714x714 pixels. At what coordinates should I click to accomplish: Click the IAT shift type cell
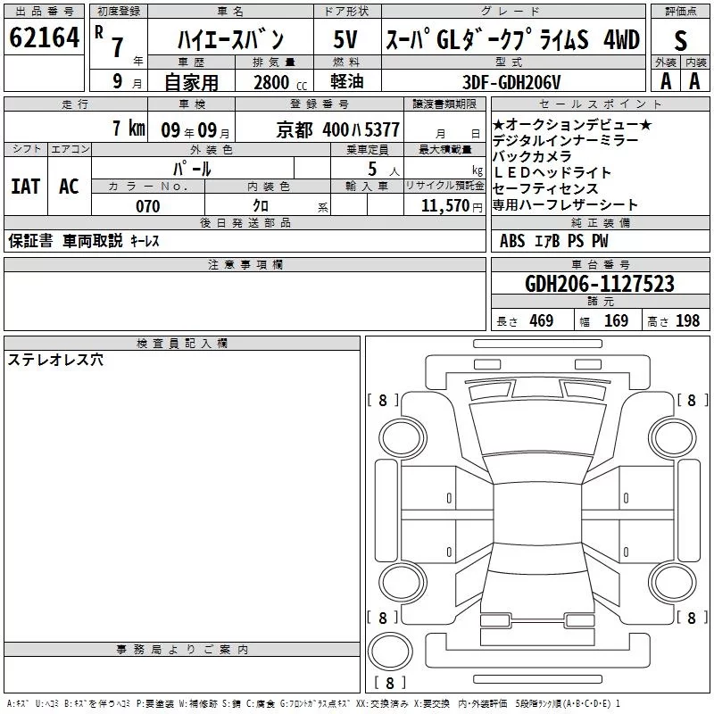tap(25, 186)
